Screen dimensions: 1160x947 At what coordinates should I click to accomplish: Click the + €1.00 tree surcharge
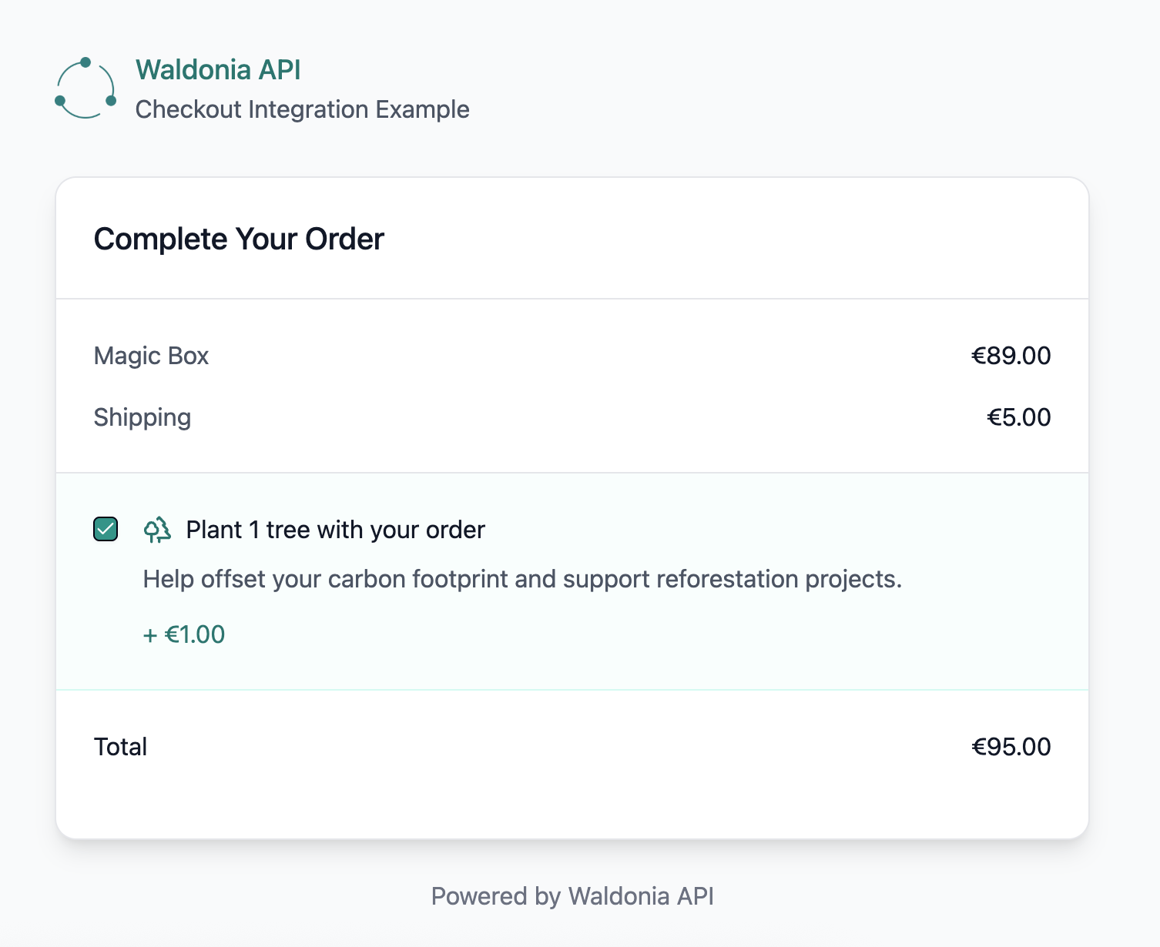(184, 634)
